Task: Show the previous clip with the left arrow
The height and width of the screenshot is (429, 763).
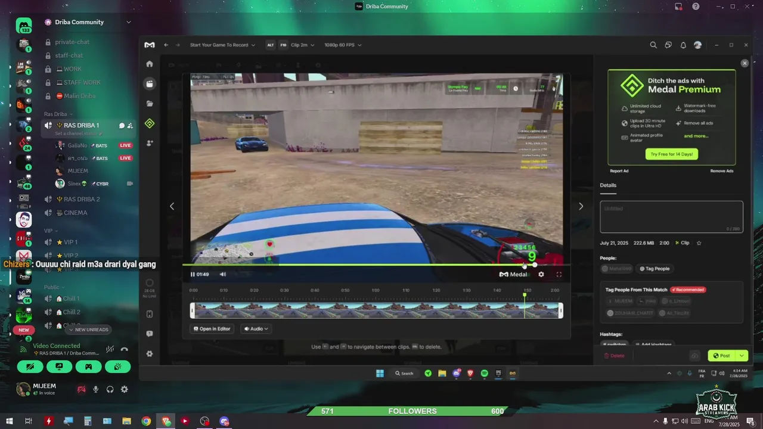Action: [x=172, y=206]
